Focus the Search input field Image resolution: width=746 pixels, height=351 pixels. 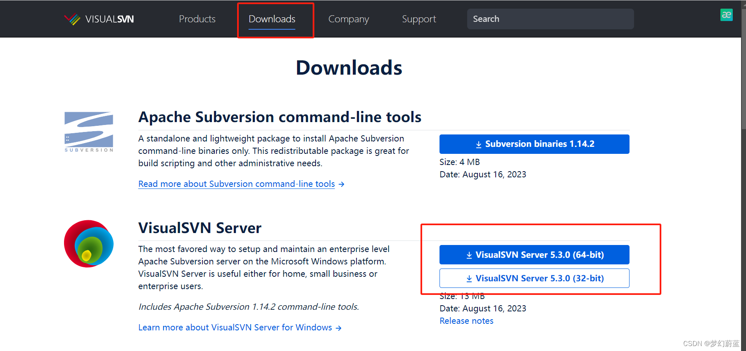[550, 19]
